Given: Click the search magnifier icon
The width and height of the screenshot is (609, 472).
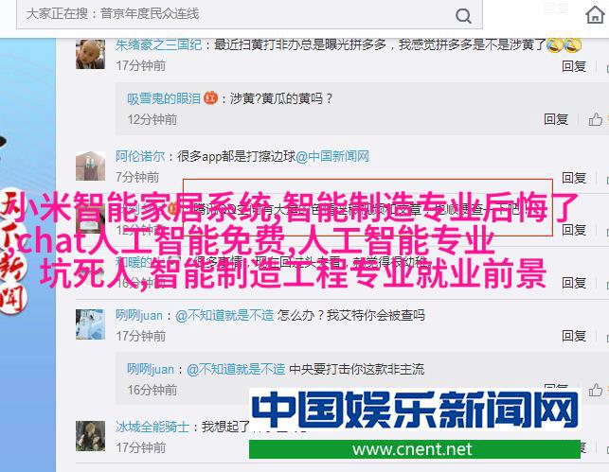Looking at the screenshot, I should 463,16.
